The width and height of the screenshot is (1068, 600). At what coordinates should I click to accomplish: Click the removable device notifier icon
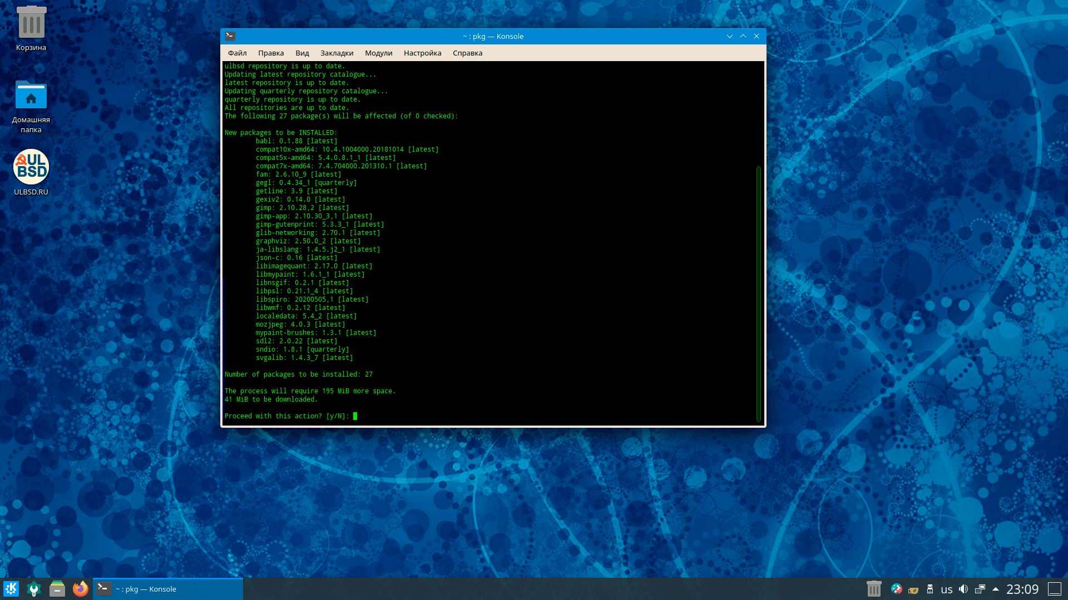click(x=929, y=589)
